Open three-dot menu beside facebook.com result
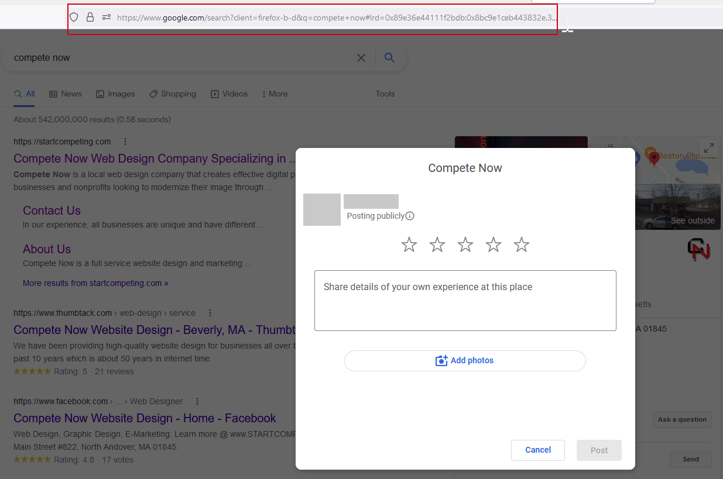Screen dimensions: 723x479 pos(197,401)
